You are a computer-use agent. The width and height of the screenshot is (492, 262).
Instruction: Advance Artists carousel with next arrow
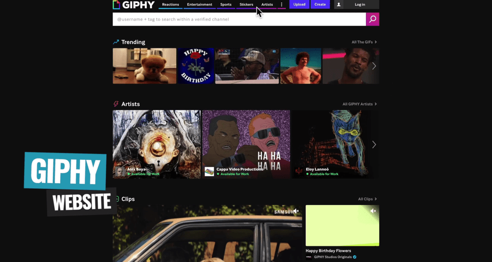374,144
